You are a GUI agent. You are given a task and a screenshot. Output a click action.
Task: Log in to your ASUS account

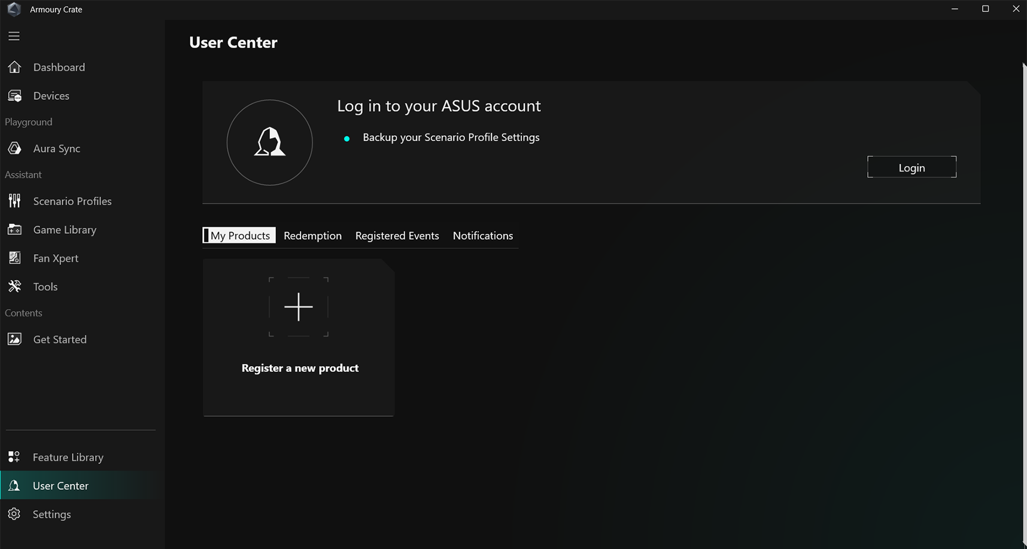[x=911, y=167]
